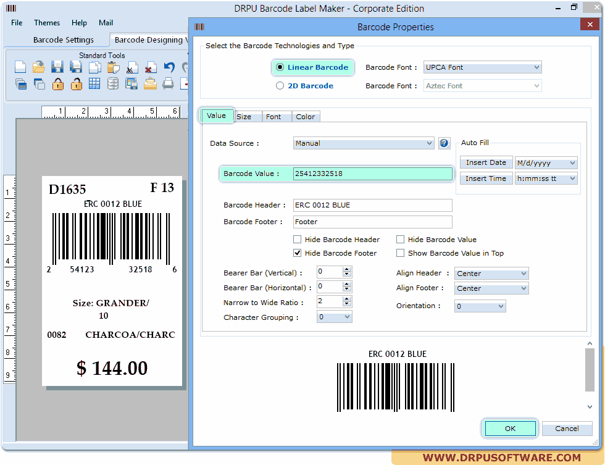Open the Align Header dropdown
The width and height of the screenshot is (605, 465).
tap(491, 273)
